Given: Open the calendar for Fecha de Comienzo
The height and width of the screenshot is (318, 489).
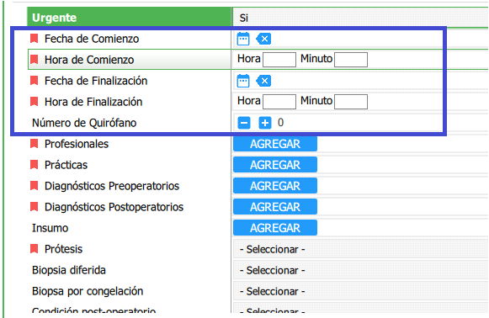Looking at the screenshot, I should pos(243,39).
